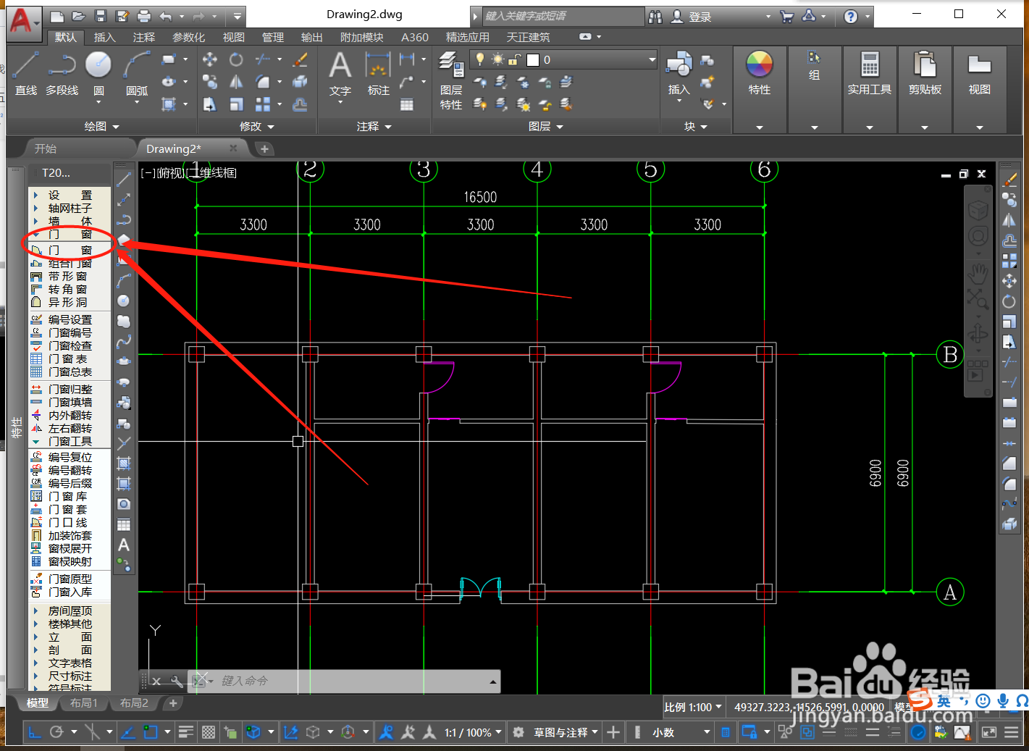Click the Undo arrow in quick access toolbar
Screen dimensions: 1029x751
pos(167,16)
